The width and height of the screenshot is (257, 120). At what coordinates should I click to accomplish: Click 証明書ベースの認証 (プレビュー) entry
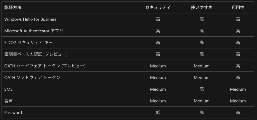[36, 54]
